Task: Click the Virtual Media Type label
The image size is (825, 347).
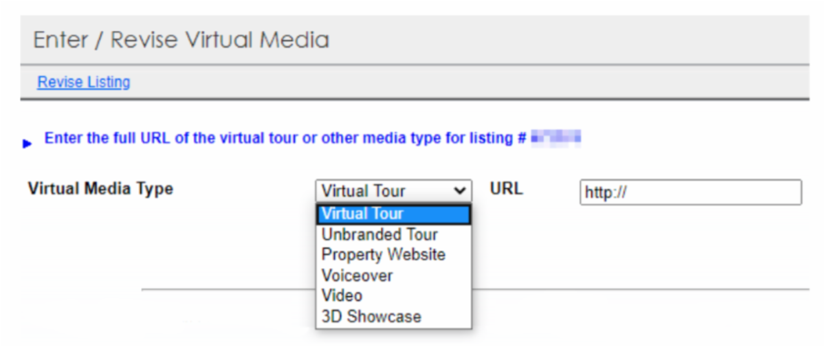Action: (100, 188)
